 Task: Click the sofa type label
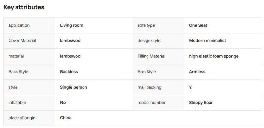pos(146,25)
